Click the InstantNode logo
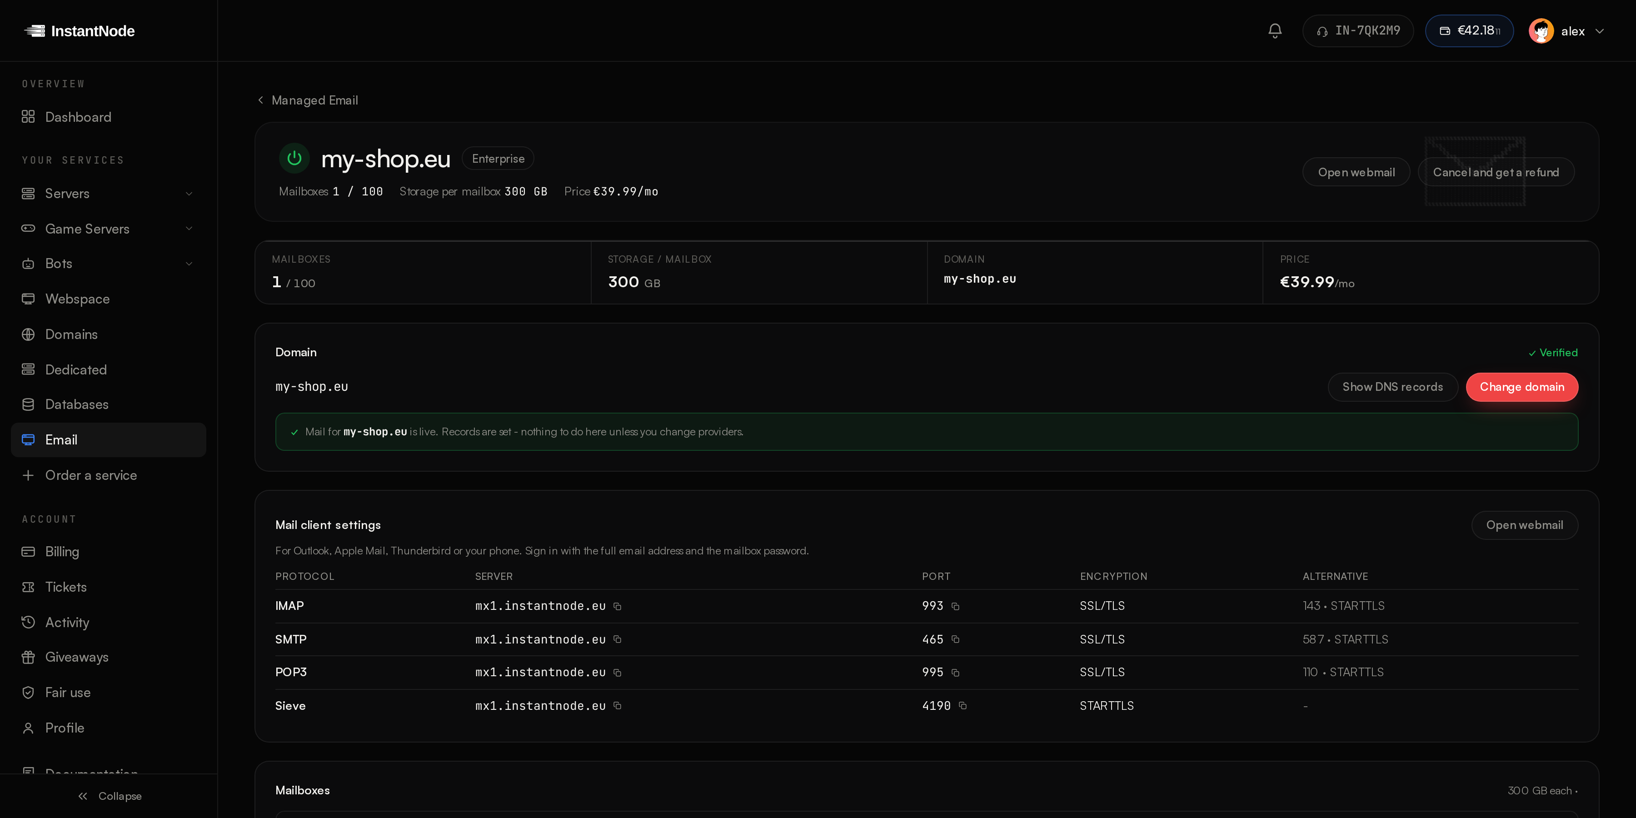The height and width of the screenshot is (818, 1636). click(80, 30)
